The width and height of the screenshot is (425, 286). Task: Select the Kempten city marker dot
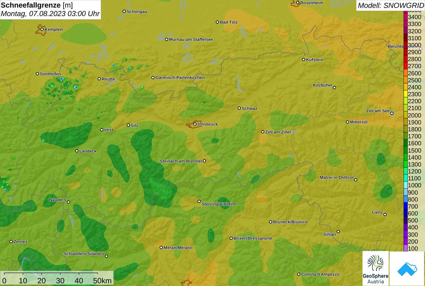[42, 29]
